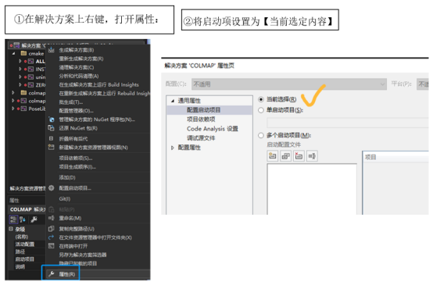Click the 解决方案资源管理器 tab label

pos(27,188)
